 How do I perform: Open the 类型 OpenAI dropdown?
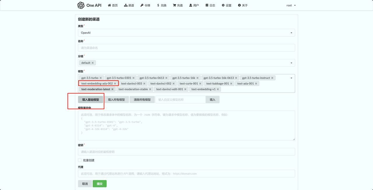(186, 33)
